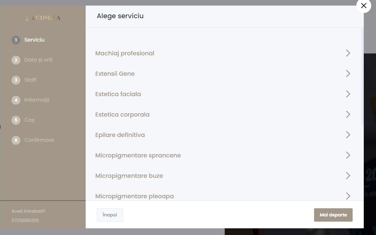Click the Înapoi button
The height and width of the screenshot is (235, 376).
110,215
